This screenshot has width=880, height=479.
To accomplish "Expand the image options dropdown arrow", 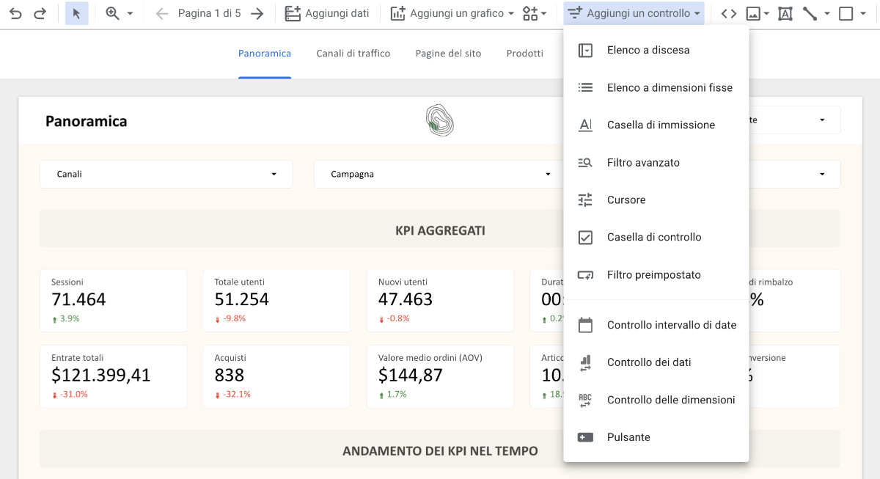I will pyautogui.click(x=766, y=13).
